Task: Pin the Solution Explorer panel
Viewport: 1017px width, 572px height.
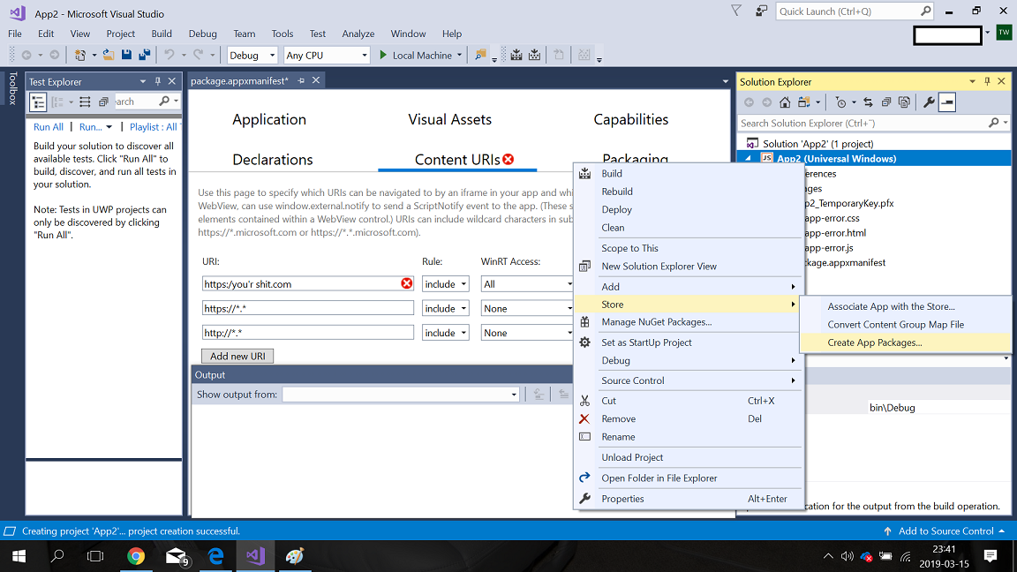Action: click(987, 81)
